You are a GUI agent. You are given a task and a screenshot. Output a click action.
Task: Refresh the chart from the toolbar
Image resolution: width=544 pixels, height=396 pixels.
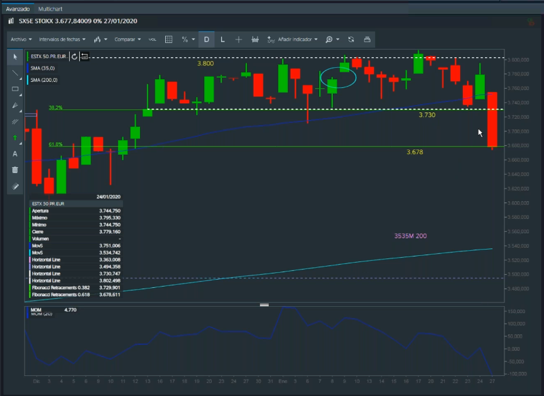[351, 39]
